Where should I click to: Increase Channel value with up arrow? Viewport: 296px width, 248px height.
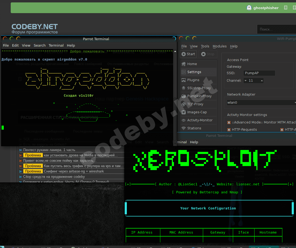pyautogui.click(x=262, y=81)
